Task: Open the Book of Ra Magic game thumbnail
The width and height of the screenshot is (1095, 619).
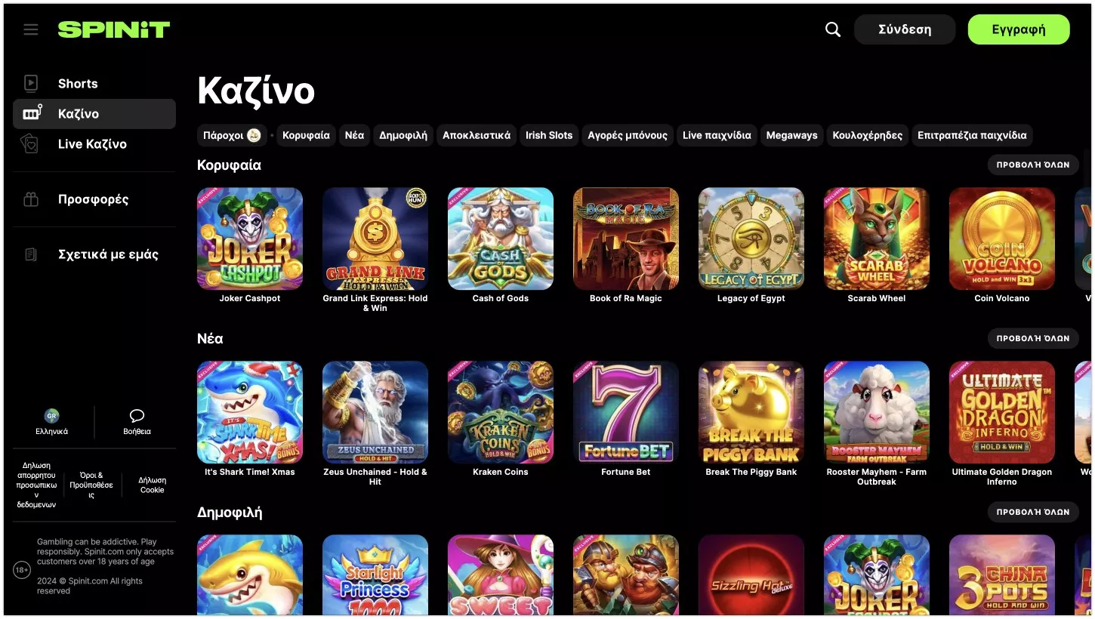Action: click(x=626, y=239)
